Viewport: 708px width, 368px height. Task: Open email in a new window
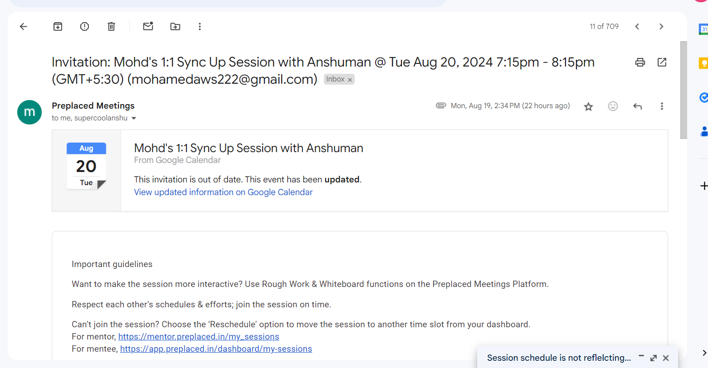[662, 62]
